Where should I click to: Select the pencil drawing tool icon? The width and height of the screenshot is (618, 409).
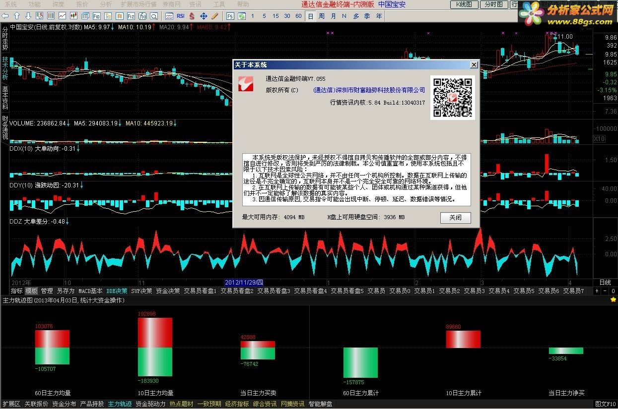pos(215,16)
